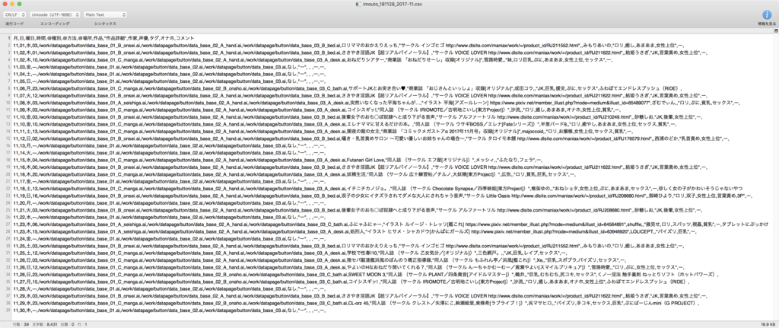Click the text SWEET MOON 3

coord(367,275)
